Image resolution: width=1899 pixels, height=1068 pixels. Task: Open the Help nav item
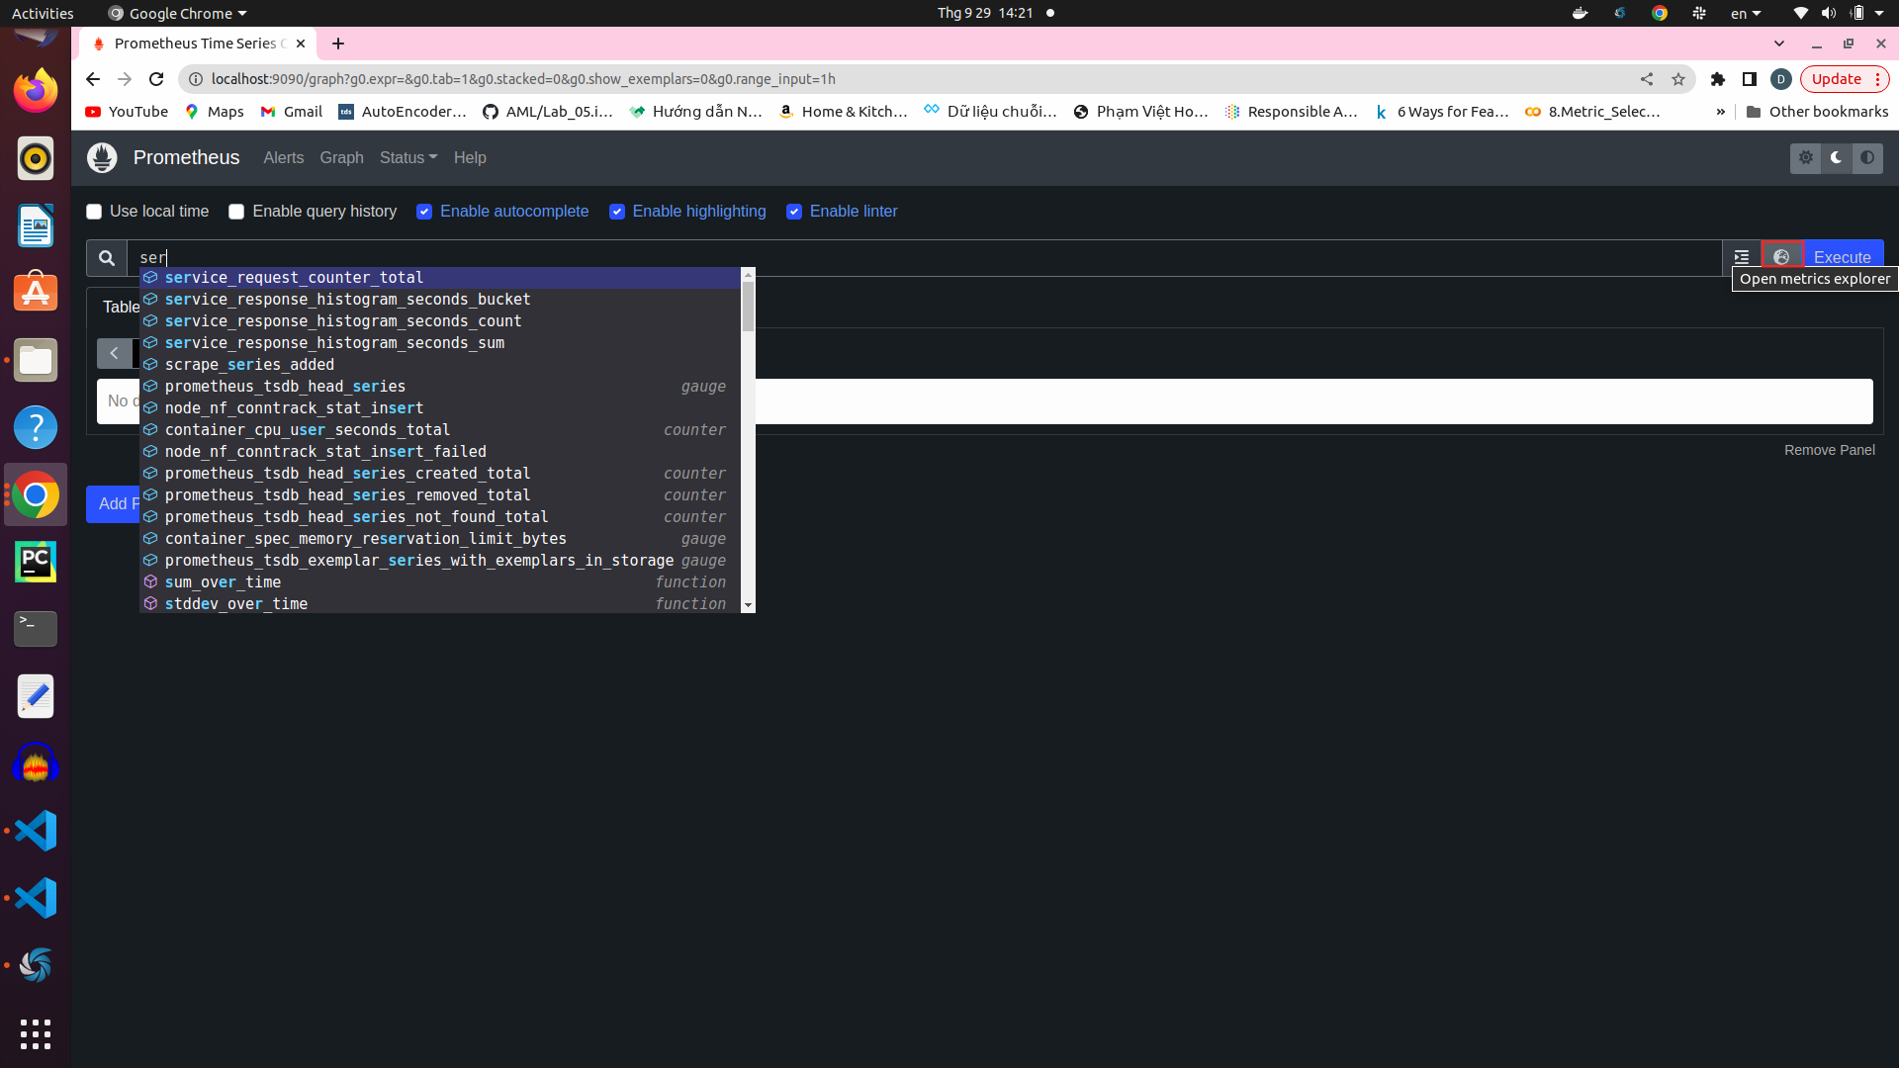[x=470, y=158]
